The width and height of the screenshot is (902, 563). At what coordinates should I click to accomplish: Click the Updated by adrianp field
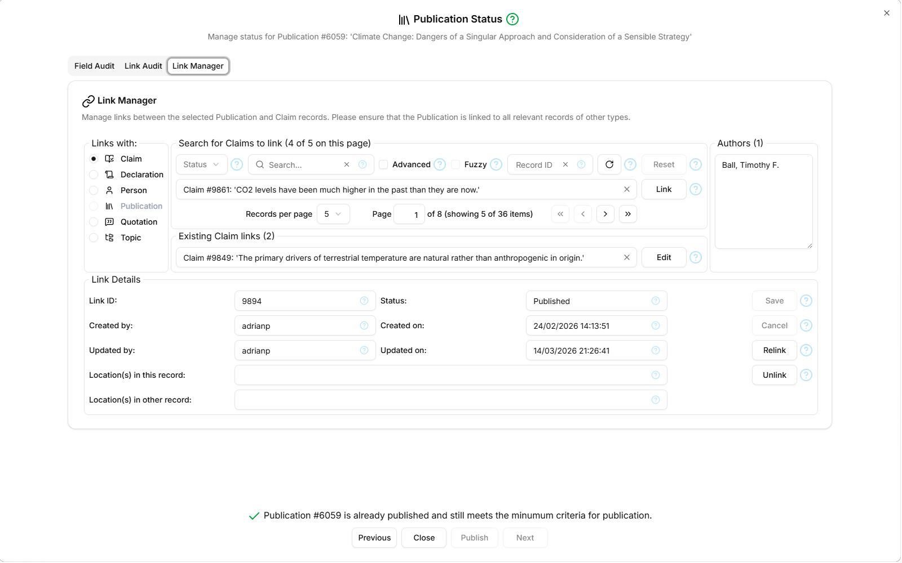(x=305, y=350)
